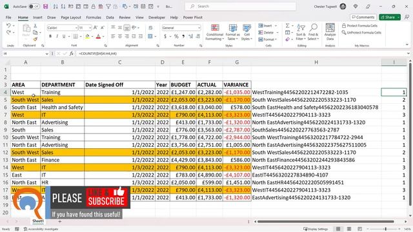Switch to the Page Layout tab

[71, 17]
